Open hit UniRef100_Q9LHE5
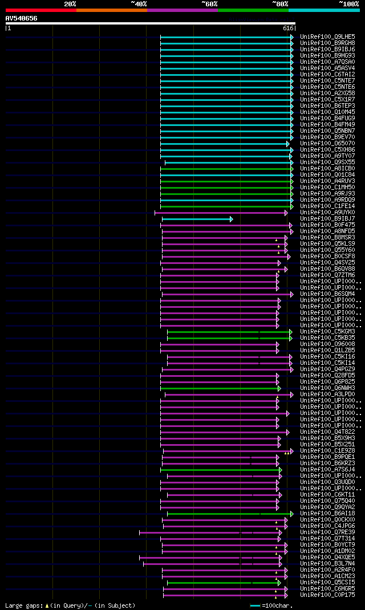Image resolution: width=365 pixels, height=610 pixels. (327, 37)
